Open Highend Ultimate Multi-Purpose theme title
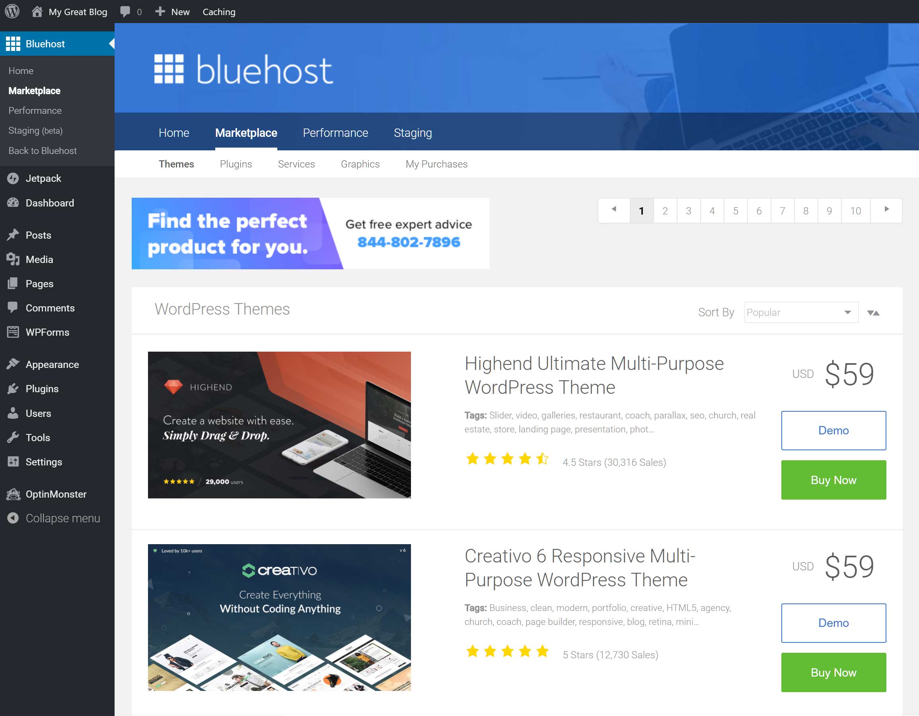 [x=594, y=375]
